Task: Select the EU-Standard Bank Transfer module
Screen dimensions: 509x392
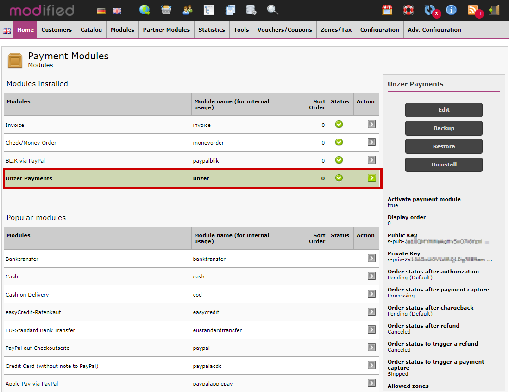Action: tap(40, 330)
